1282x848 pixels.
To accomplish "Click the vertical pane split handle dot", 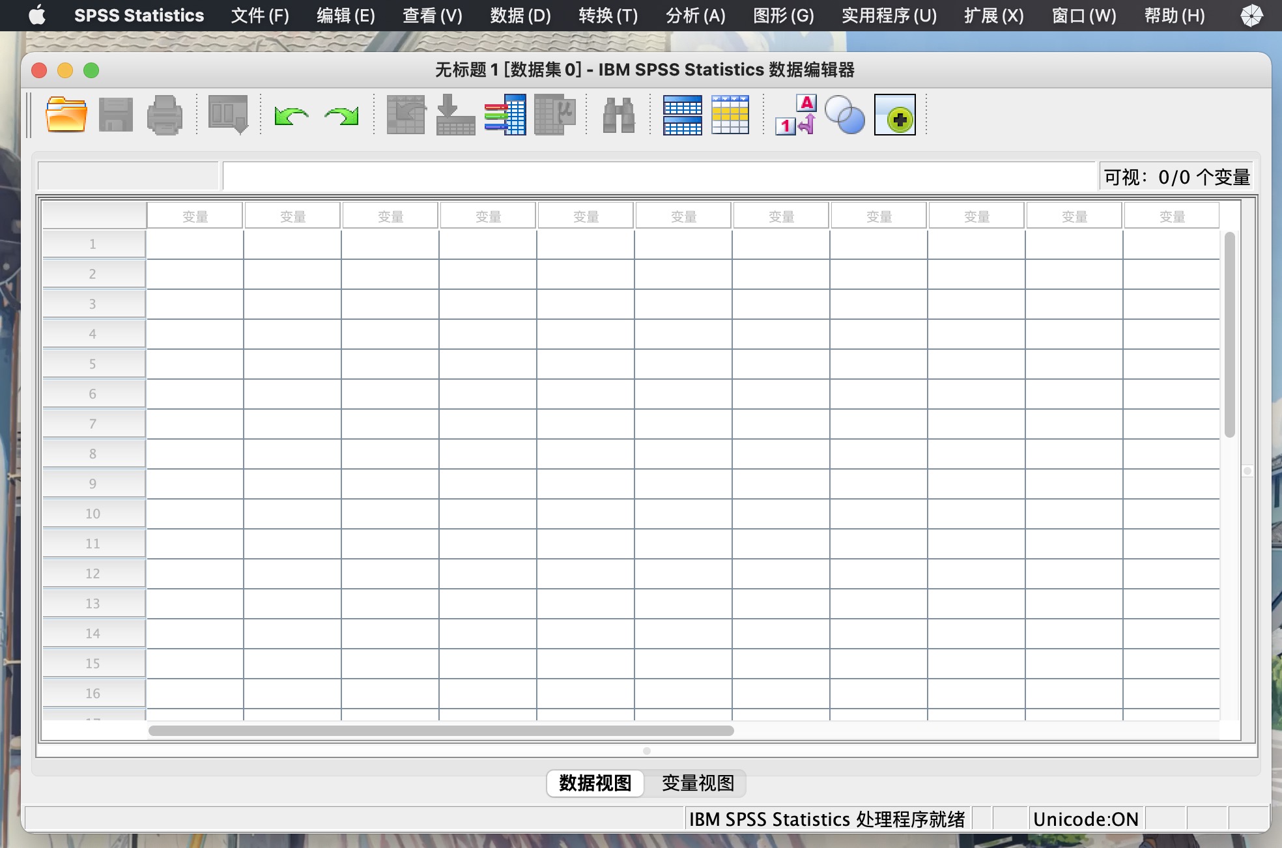I will [x=1247, y=471].
